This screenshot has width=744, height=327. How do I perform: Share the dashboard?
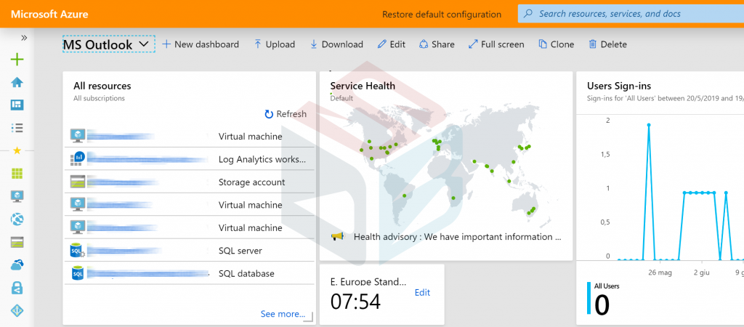point(437,44)
